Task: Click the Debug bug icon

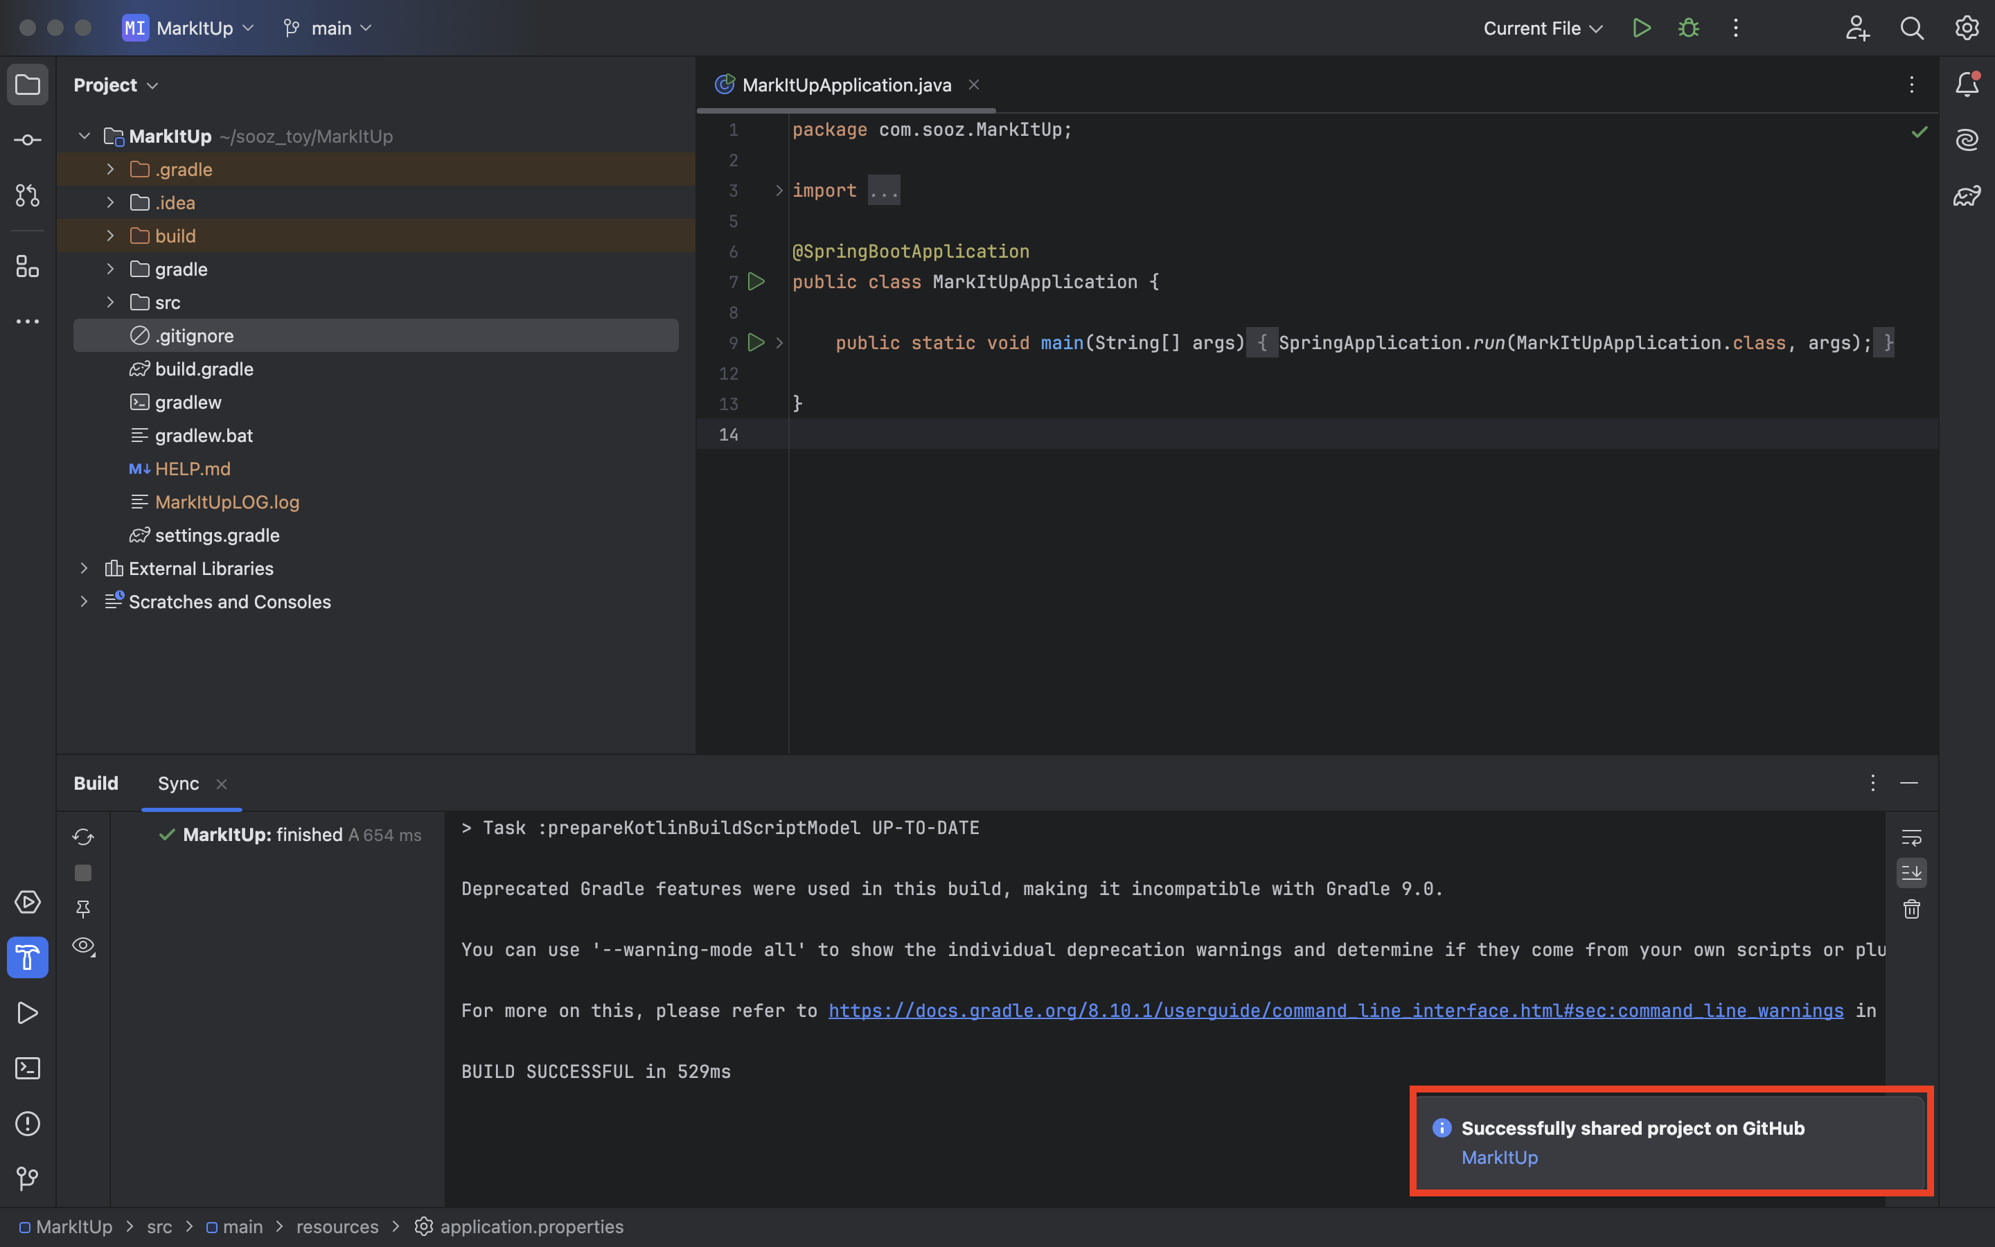Action: [1688, 28]
